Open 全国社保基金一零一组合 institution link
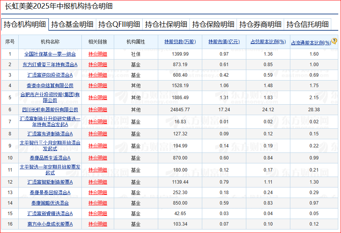The height and width of the screenshot is (233, 341). click(50, 54)
